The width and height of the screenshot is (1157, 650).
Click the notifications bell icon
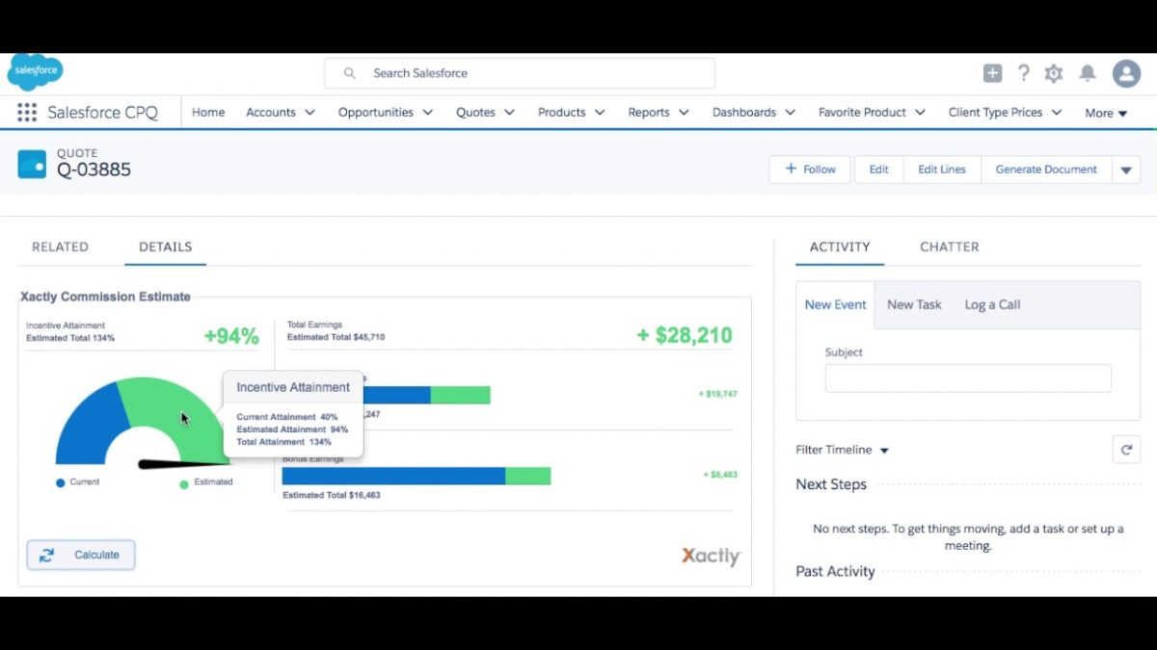click(1089, 72)
